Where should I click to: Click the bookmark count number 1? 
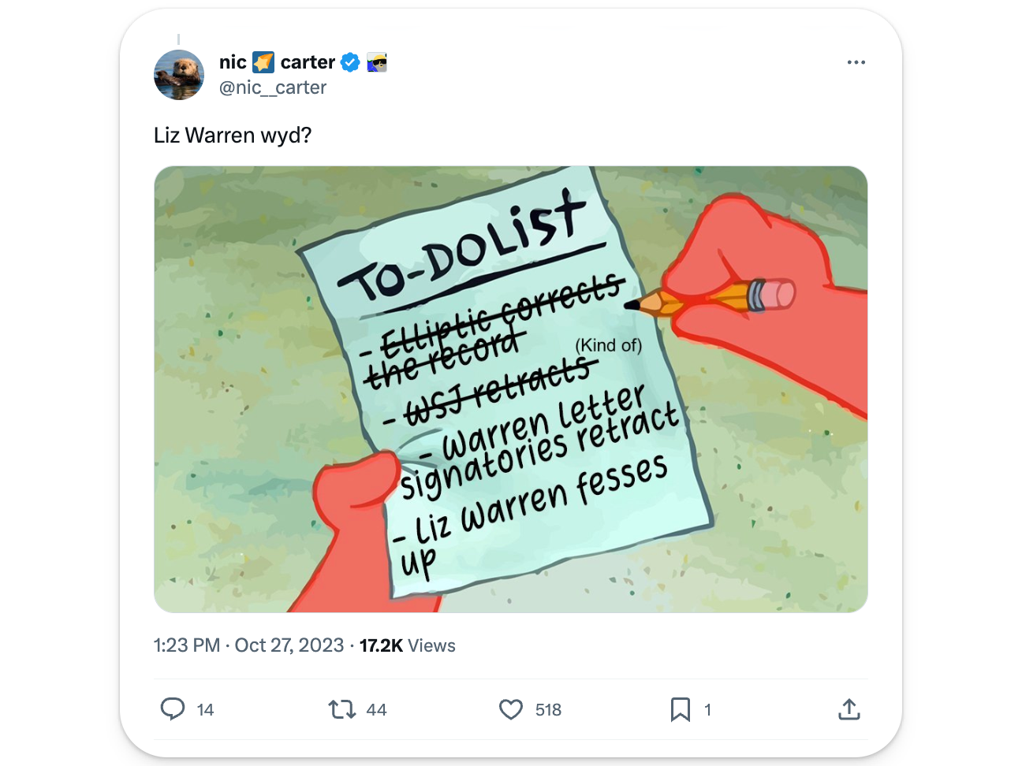coord(707,710)
